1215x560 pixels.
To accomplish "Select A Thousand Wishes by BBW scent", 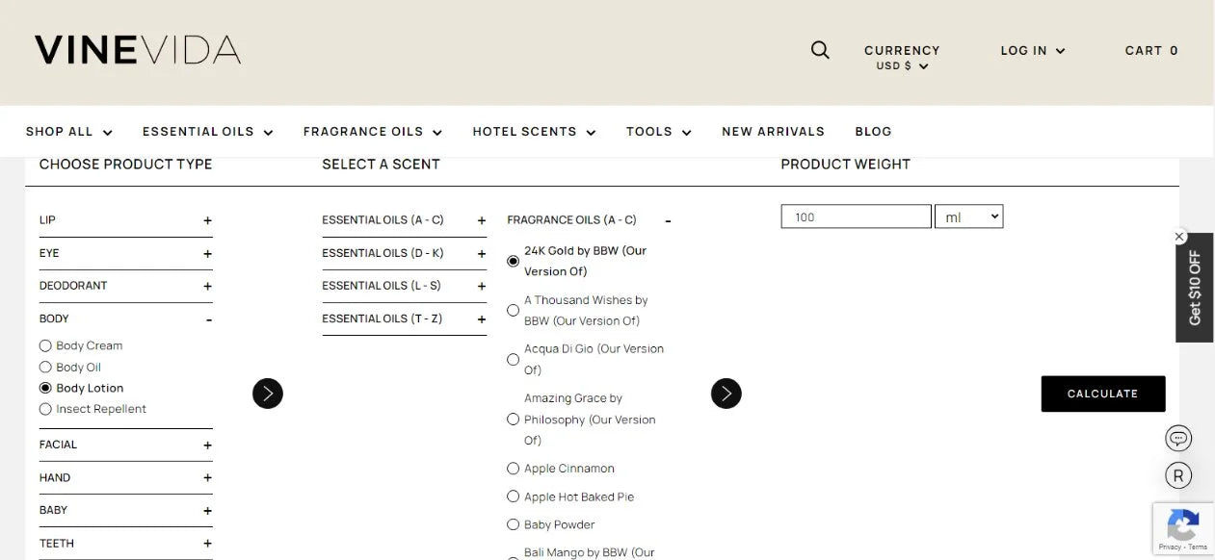I will point(513,310).
